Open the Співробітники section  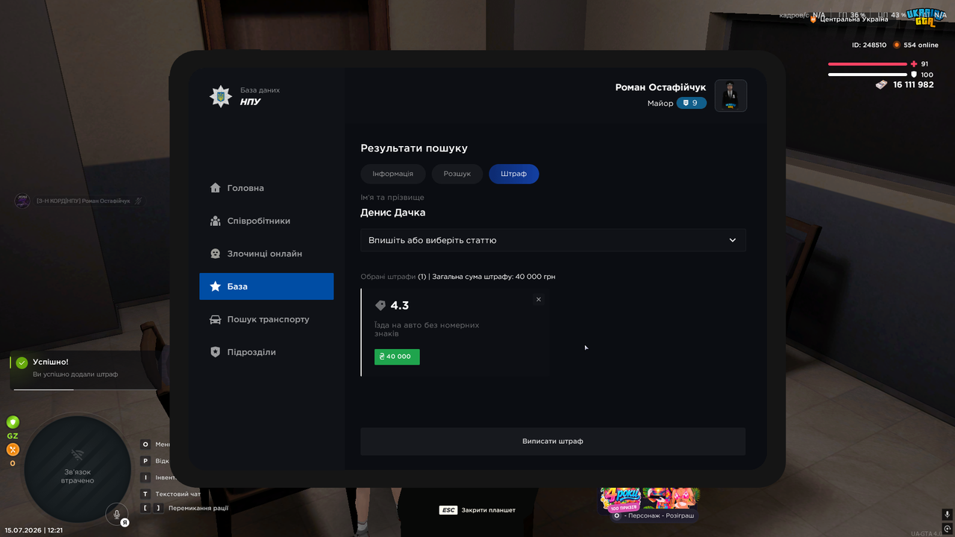click(266, 221)
